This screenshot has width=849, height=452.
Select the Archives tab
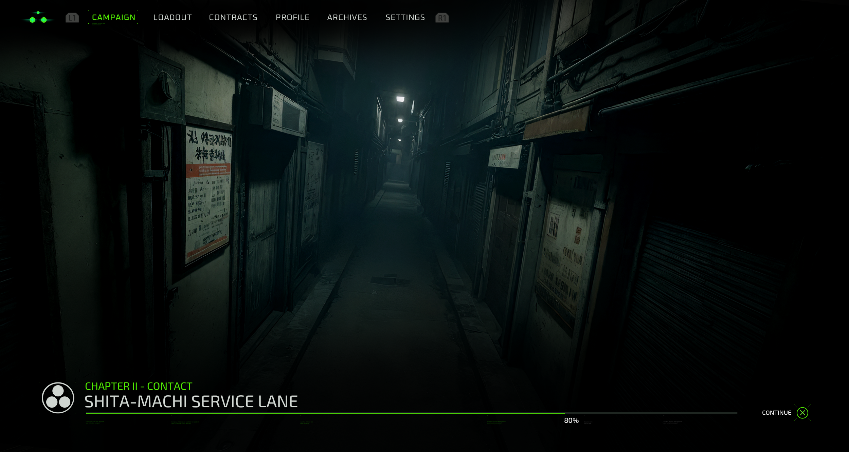347,17
